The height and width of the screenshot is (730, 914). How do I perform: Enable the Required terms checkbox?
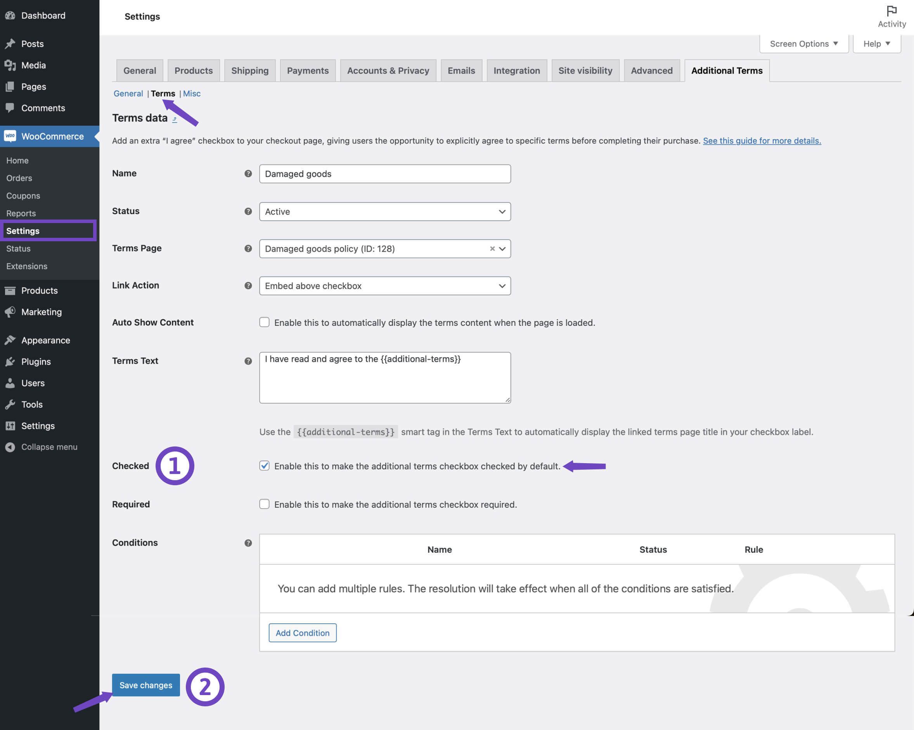click(264, 504)
